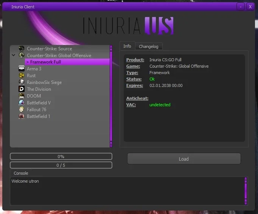Click the 'VAC:' field label
Screen dimensions: 258x214
[131, 105]
